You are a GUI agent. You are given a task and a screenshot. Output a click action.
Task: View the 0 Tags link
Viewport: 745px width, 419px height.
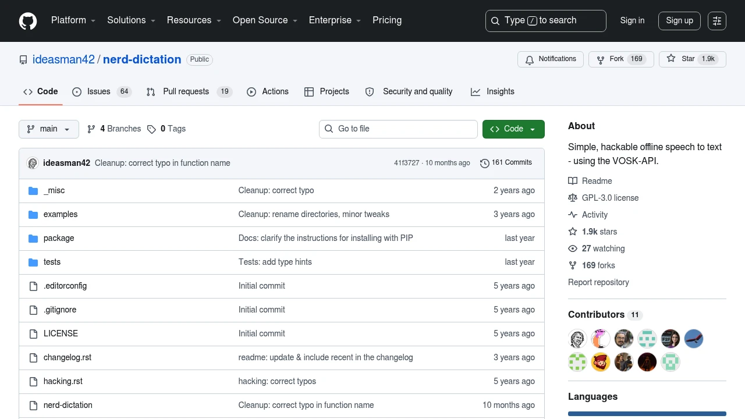tap(166, 129)
